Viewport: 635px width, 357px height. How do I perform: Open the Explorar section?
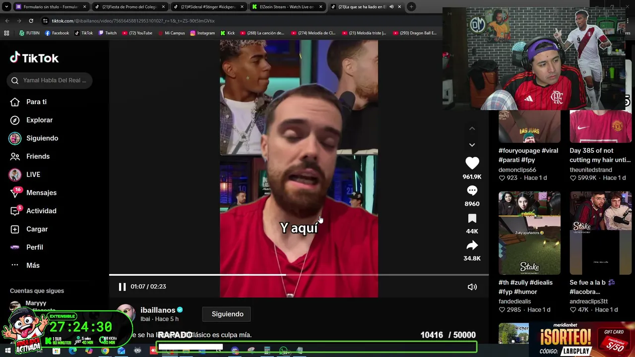39,120
